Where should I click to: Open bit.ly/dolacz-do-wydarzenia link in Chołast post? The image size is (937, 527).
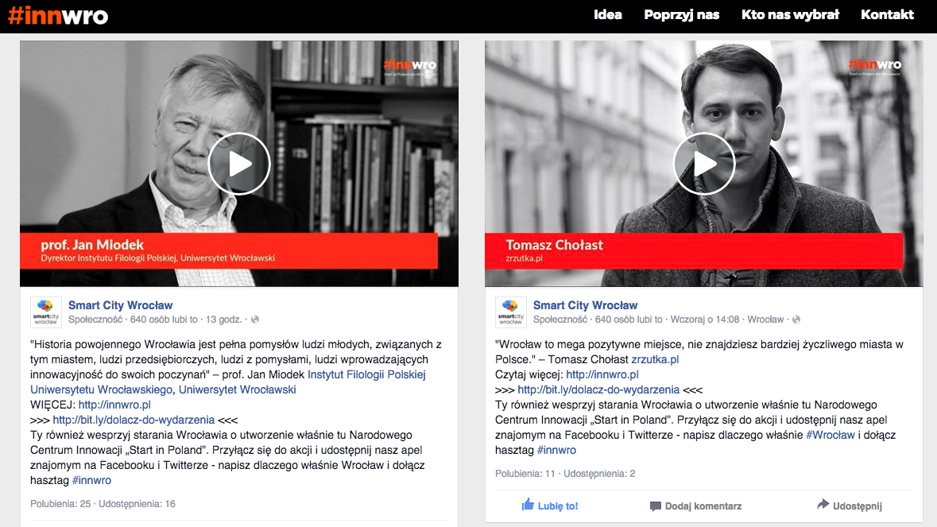click(x=598, y=389)
